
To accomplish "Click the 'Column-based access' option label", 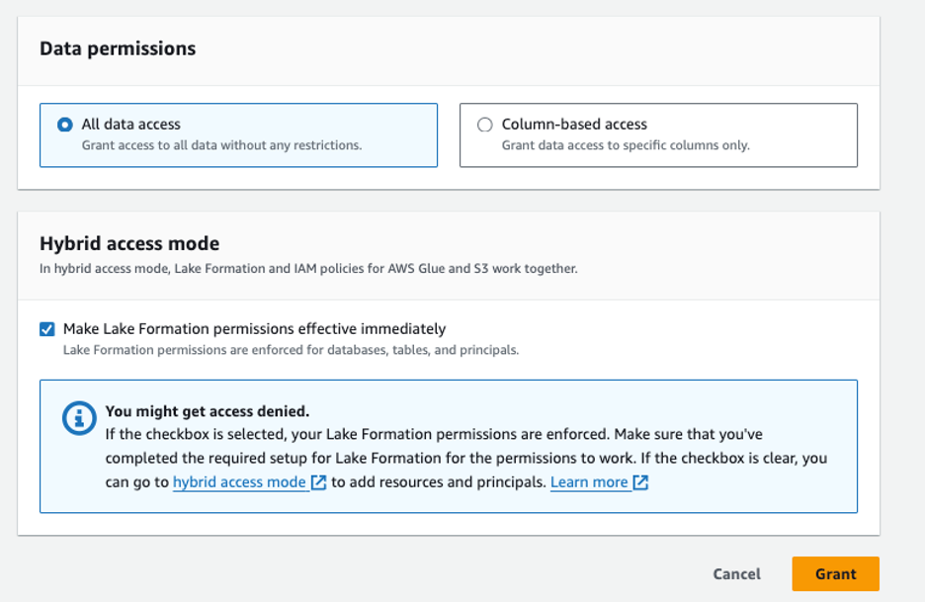I will click(574, 125).
